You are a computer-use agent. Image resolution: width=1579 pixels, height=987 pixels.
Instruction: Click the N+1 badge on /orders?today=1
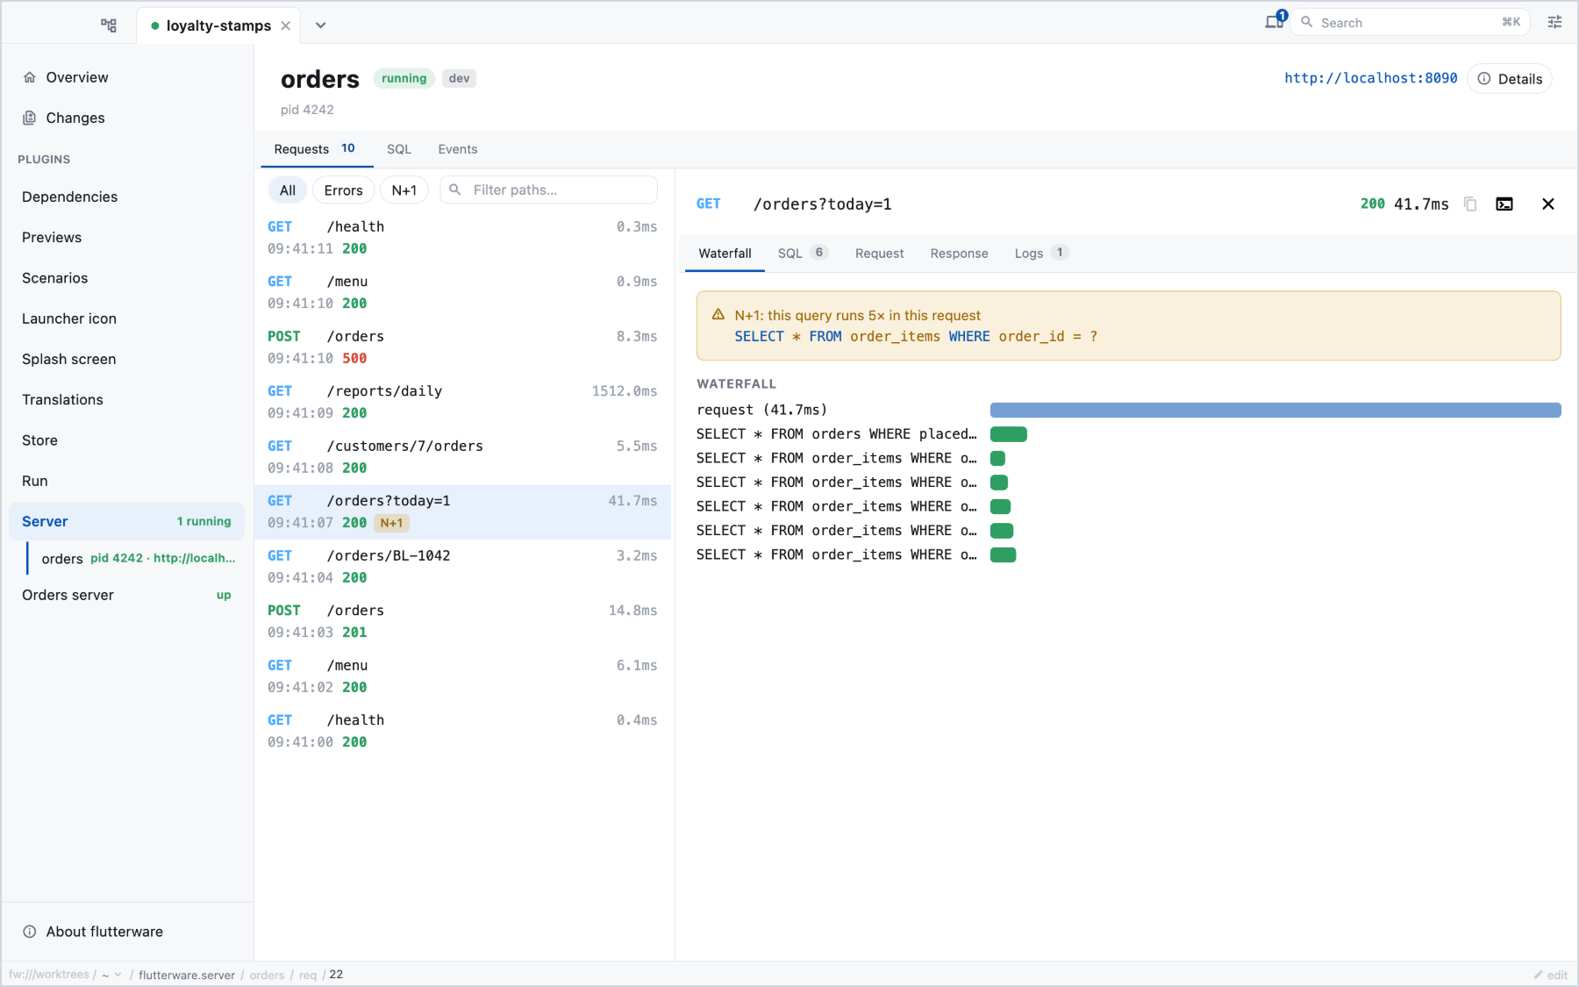[391, 523]
